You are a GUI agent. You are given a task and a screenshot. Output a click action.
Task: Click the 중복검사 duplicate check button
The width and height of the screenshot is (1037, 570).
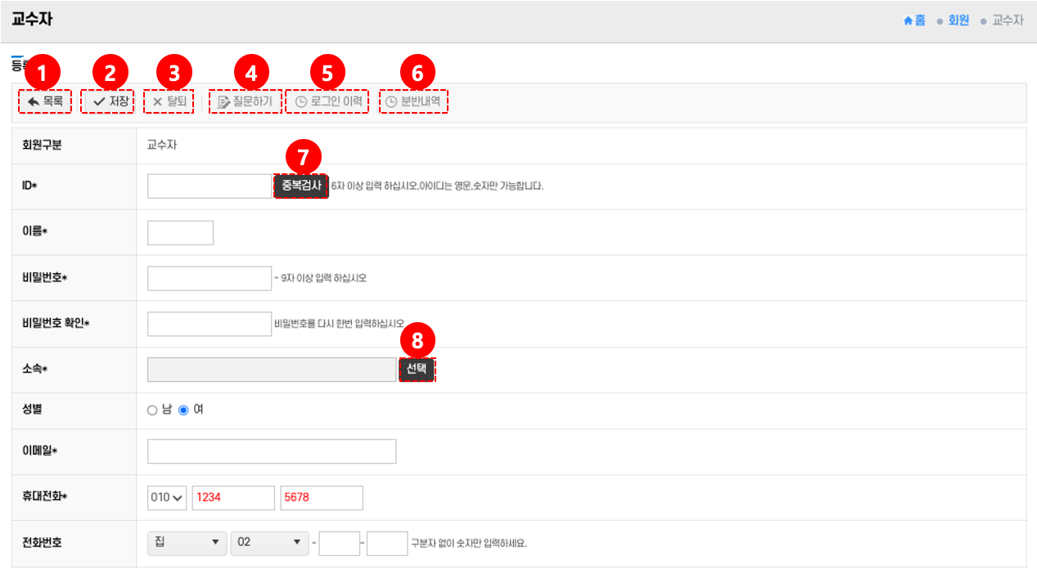point(300,186)
